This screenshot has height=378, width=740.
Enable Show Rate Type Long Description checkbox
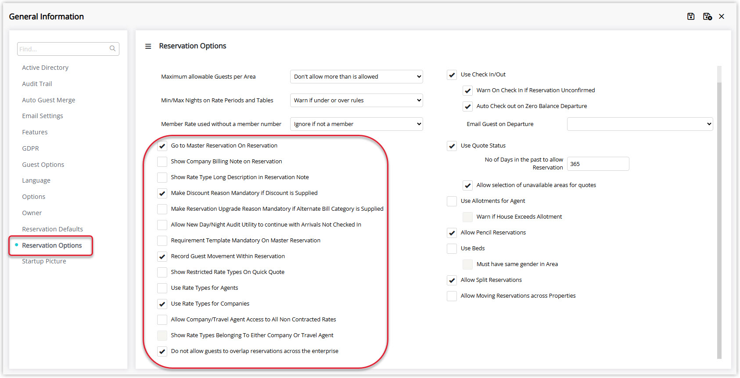[162, 177]
